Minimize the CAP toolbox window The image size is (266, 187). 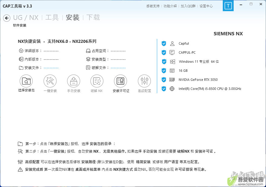click(241, 5)
